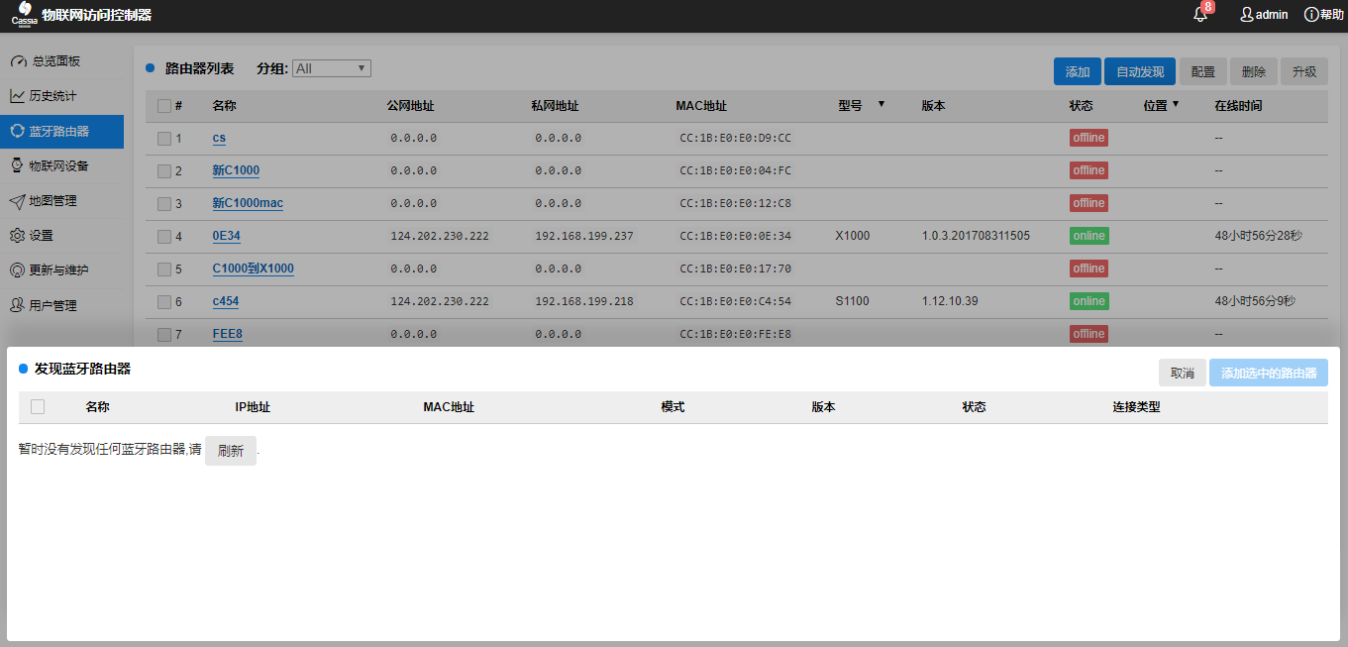Click the help info icon
Image resolution: width=1348 pixels, height=647 pixels.
(x=1311, y=15)
